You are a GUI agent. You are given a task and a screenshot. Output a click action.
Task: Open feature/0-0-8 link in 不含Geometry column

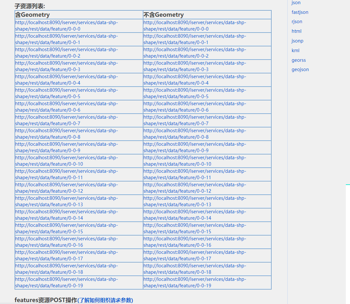[x=195, y=134]
